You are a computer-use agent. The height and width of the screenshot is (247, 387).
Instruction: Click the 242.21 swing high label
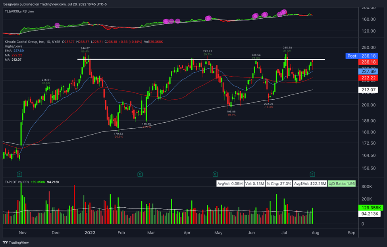tap(207, 51)
